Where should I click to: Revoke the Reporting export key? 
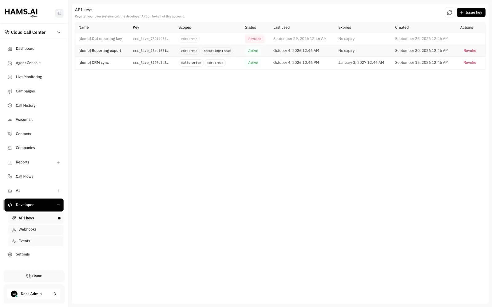tap(470, 51)
